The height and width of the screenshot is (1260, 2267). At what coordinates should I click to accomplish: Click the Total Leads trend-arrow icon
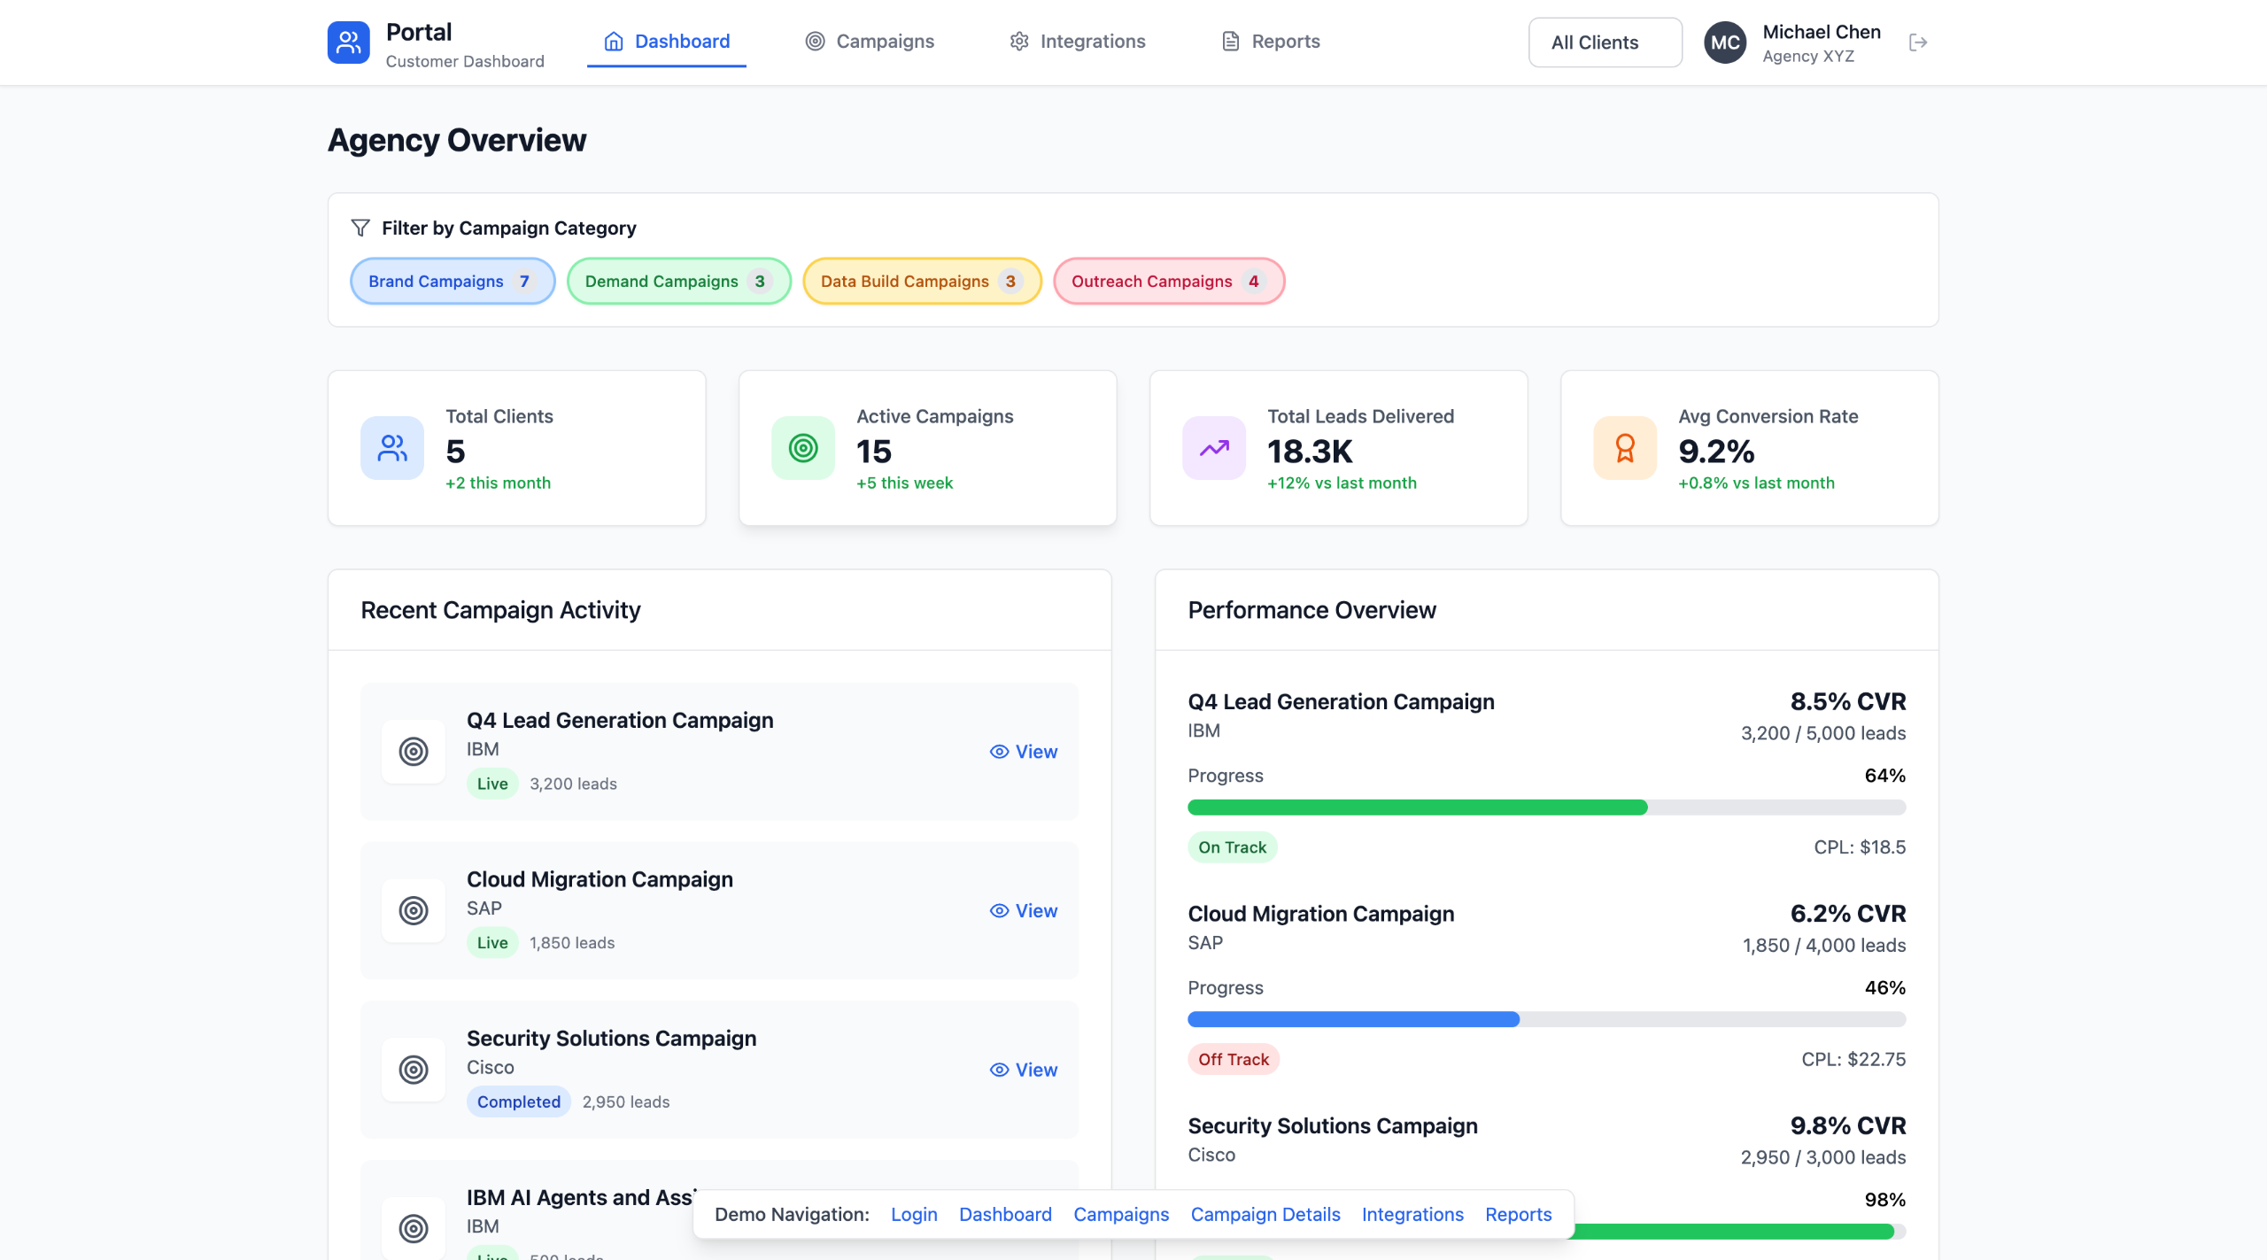click(x=1214, y=448)
